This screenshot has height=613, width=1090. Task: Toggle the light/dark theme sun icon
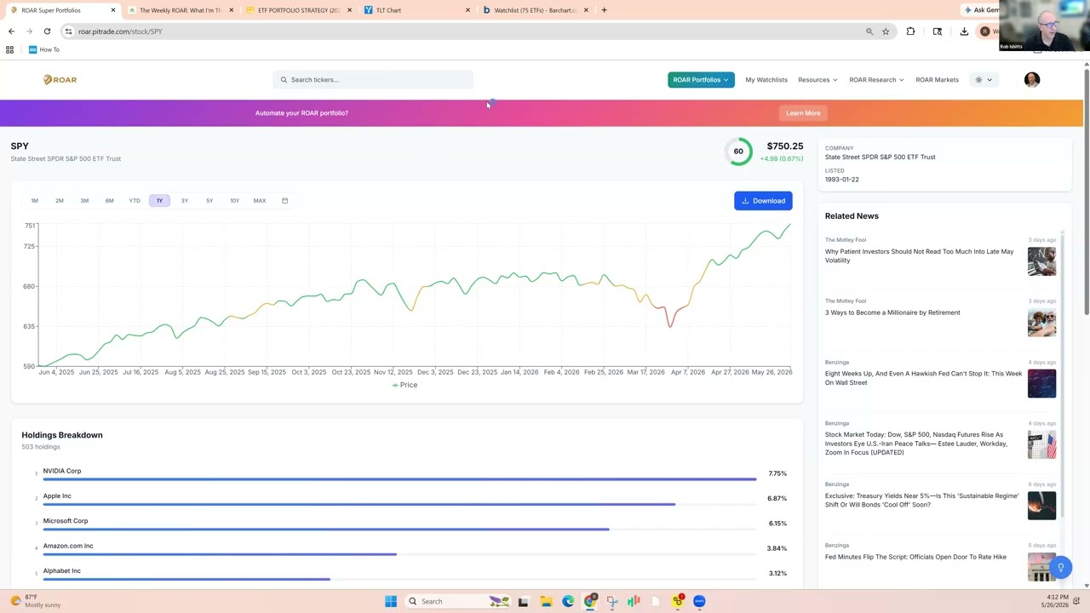point(979,80)
